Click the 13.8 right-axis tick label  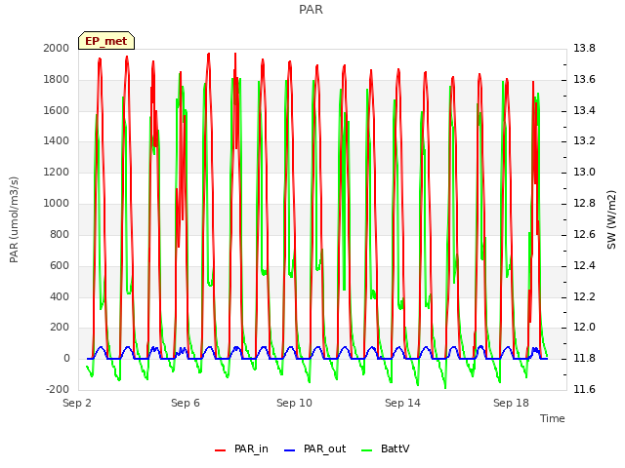584,48
